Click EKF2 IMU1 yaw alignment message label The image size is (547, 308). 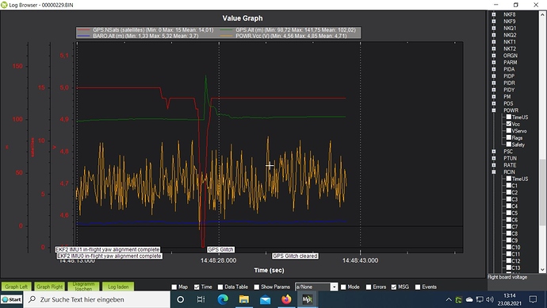[108, 250]
